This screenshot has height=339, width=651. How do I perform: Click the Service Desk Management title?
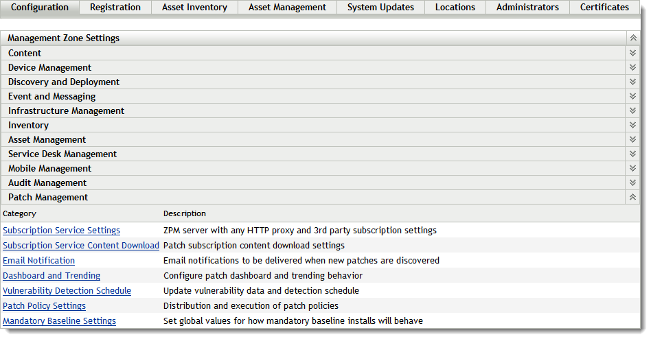coord(62,154)
